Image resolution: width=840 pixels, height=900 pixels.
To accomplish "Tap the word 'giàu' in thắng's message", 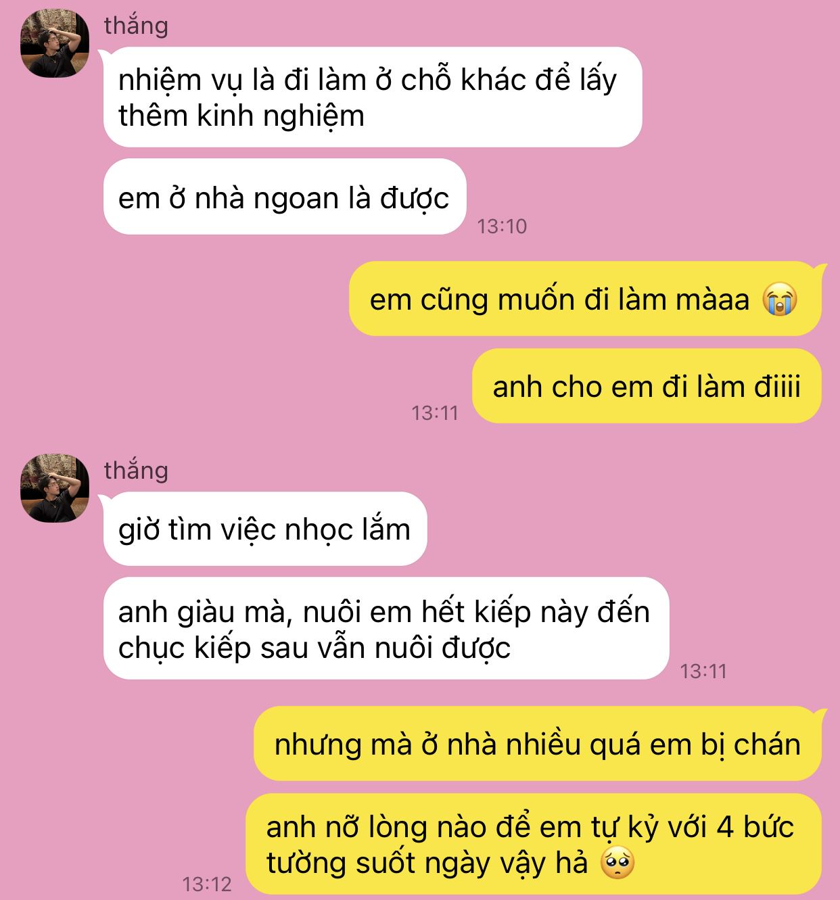I will [x=206, y=612].
